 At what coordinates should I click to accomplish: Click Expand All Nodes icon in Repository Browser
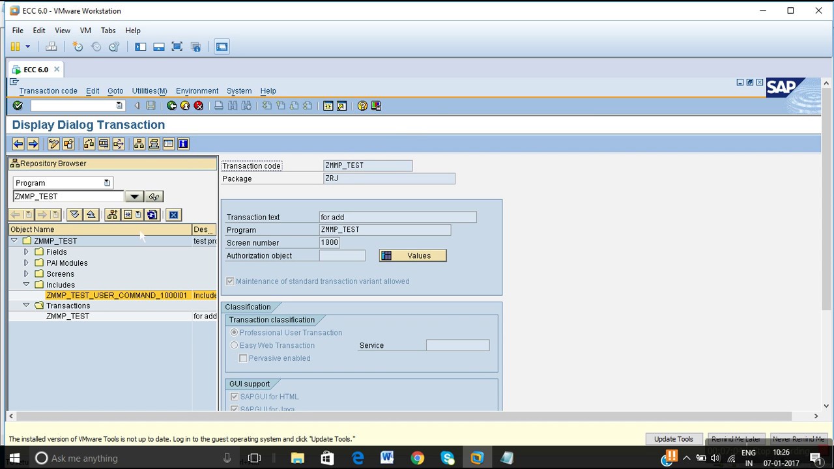(x=74, y=215)
